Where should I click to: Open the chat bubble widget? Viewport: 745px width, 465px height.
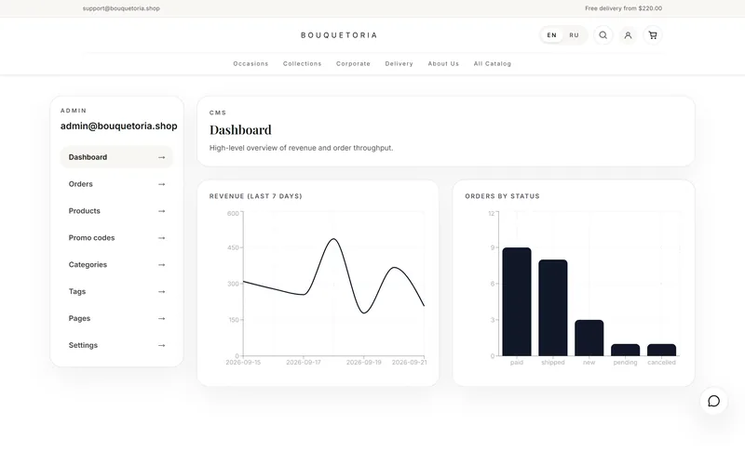click(713, 401)
